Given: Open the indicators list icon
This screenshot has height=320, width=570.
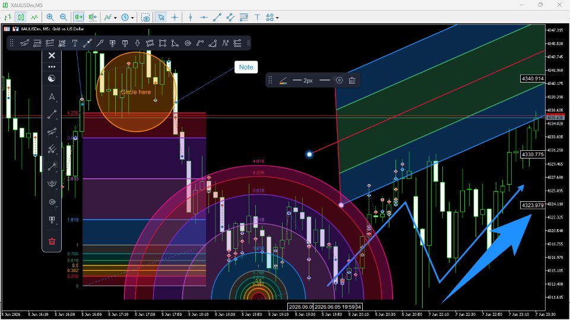Looking at the screenshot, I should tap(108, 17).
